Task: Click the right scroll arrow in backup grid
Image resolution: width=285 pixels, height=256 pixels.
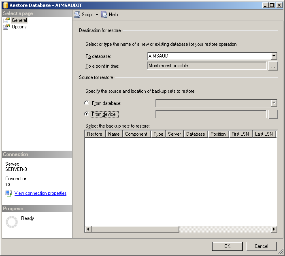Action: coord(274,229)
